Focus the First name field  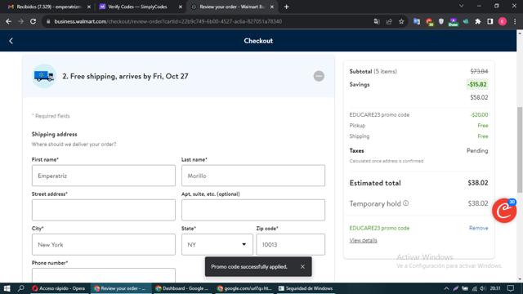pos(104,176)
